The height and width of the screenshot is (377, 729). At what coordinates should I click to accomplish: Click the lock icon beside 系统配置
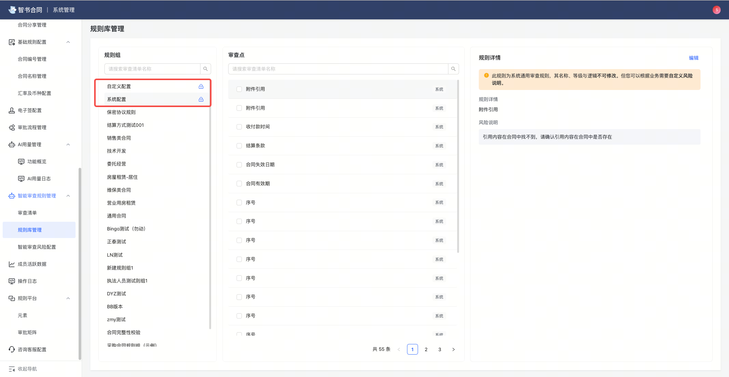201,99
